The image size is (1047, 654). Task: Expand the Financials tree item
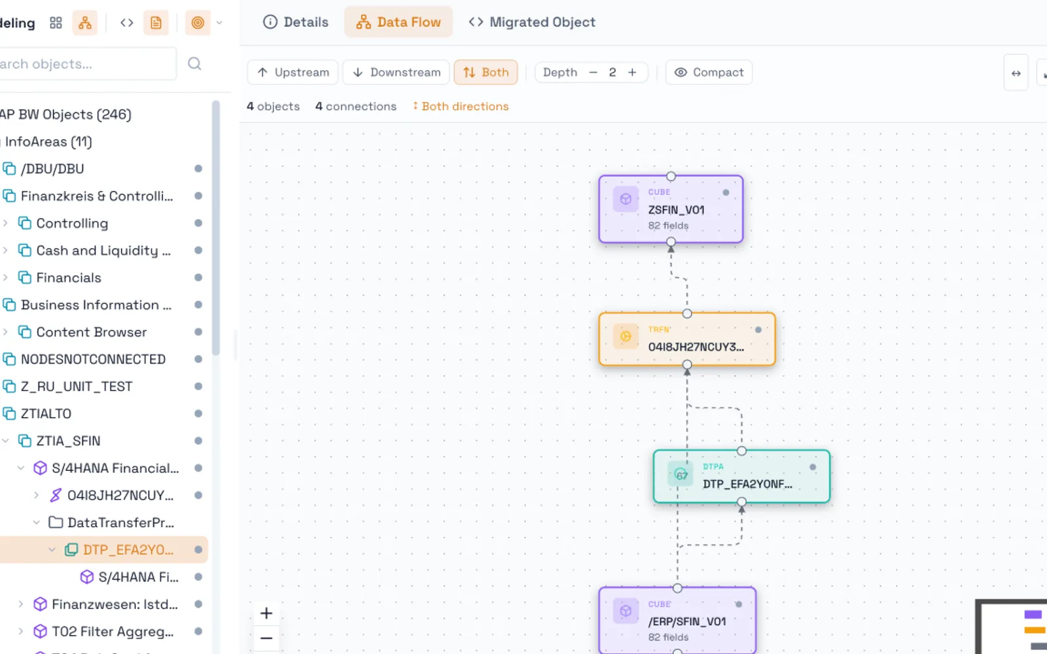5,277
